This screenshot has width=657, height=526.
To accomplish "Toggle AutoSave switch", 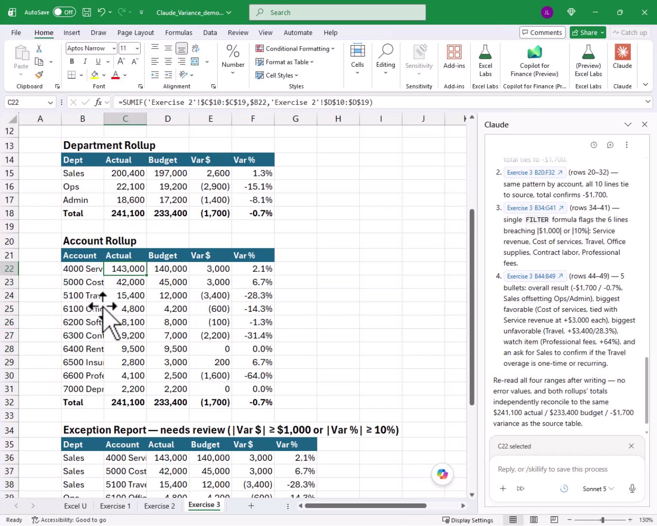I will pos(64,12).
